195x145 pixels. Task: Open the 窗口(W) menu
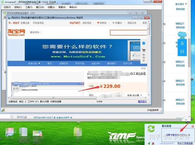coord(40,7)
